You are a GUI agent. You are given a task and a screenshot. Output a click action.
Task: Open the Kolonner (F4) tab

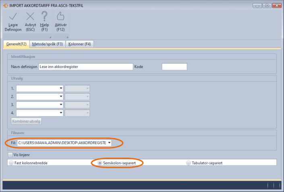80,44
